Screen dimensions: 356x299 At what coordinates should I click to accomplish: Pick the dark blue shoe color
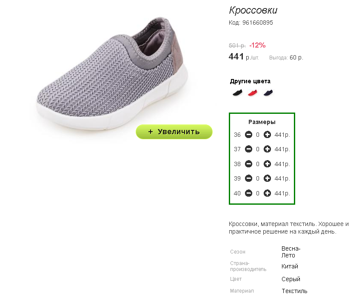tap(268, 93)
